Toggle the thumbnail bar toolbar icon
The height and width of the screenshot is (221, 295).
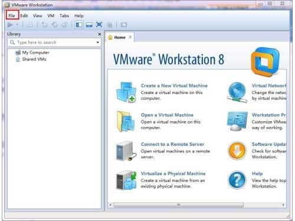89,25
